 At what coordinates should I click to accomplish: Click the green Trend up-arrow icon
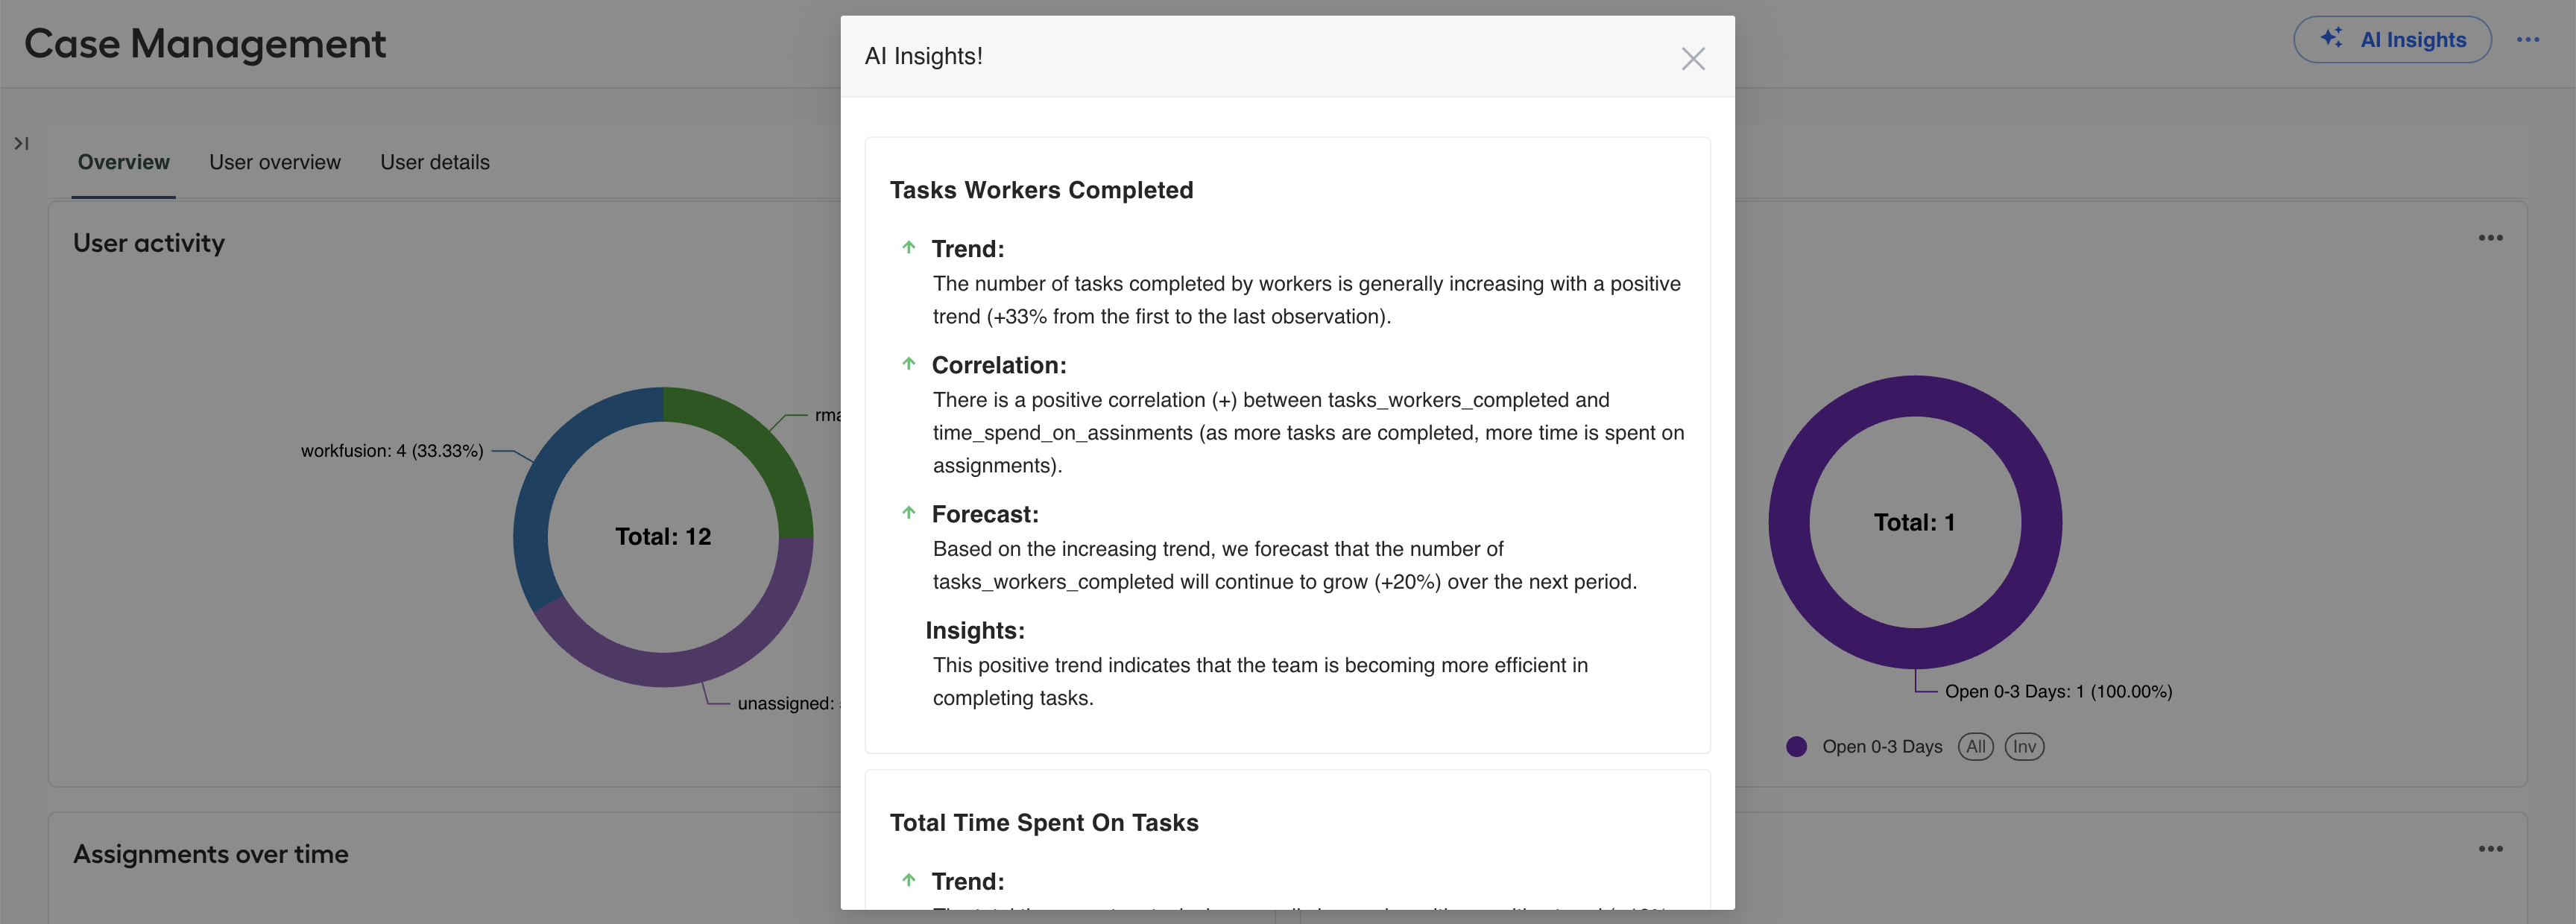point(908,247)
